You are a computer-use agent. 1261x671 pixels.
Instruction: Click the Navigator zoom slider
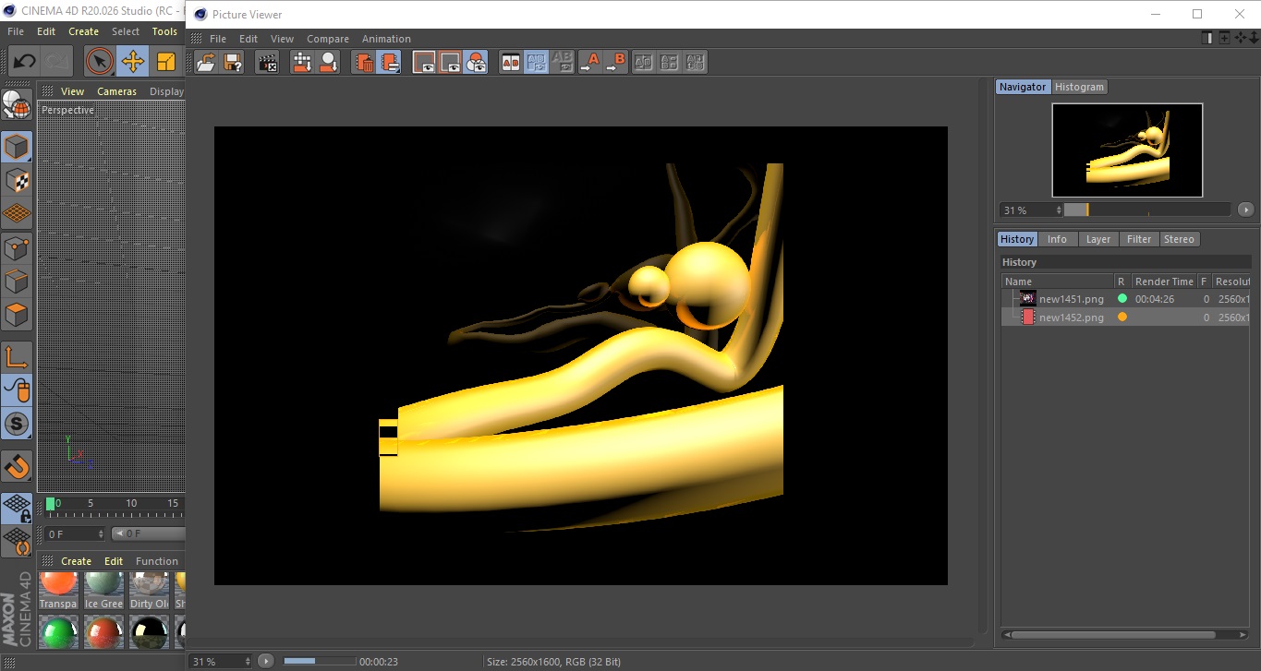pyautogui.click(x=1146, y=210)
